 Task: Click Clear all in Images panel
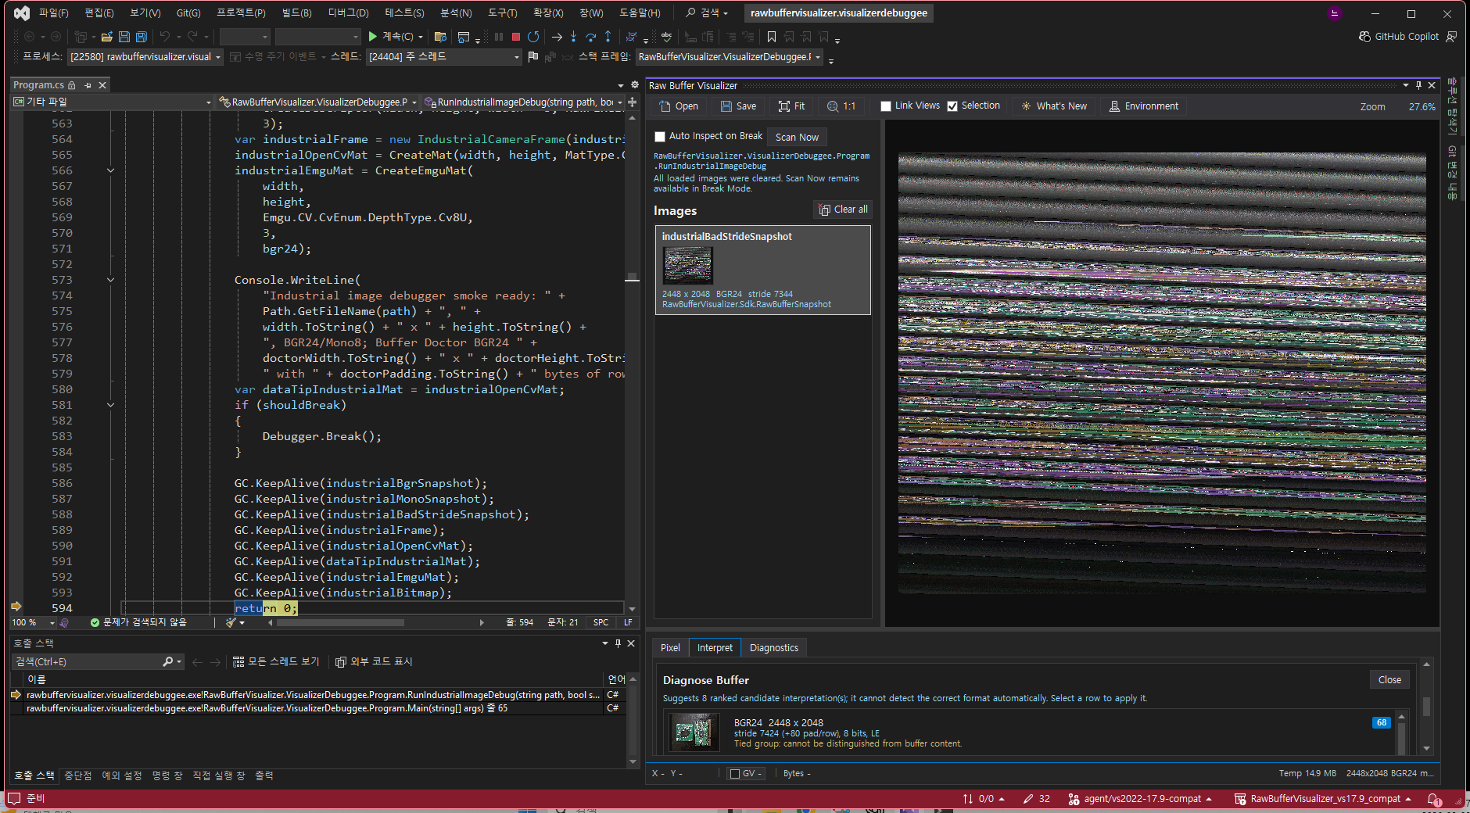[843, 210]
